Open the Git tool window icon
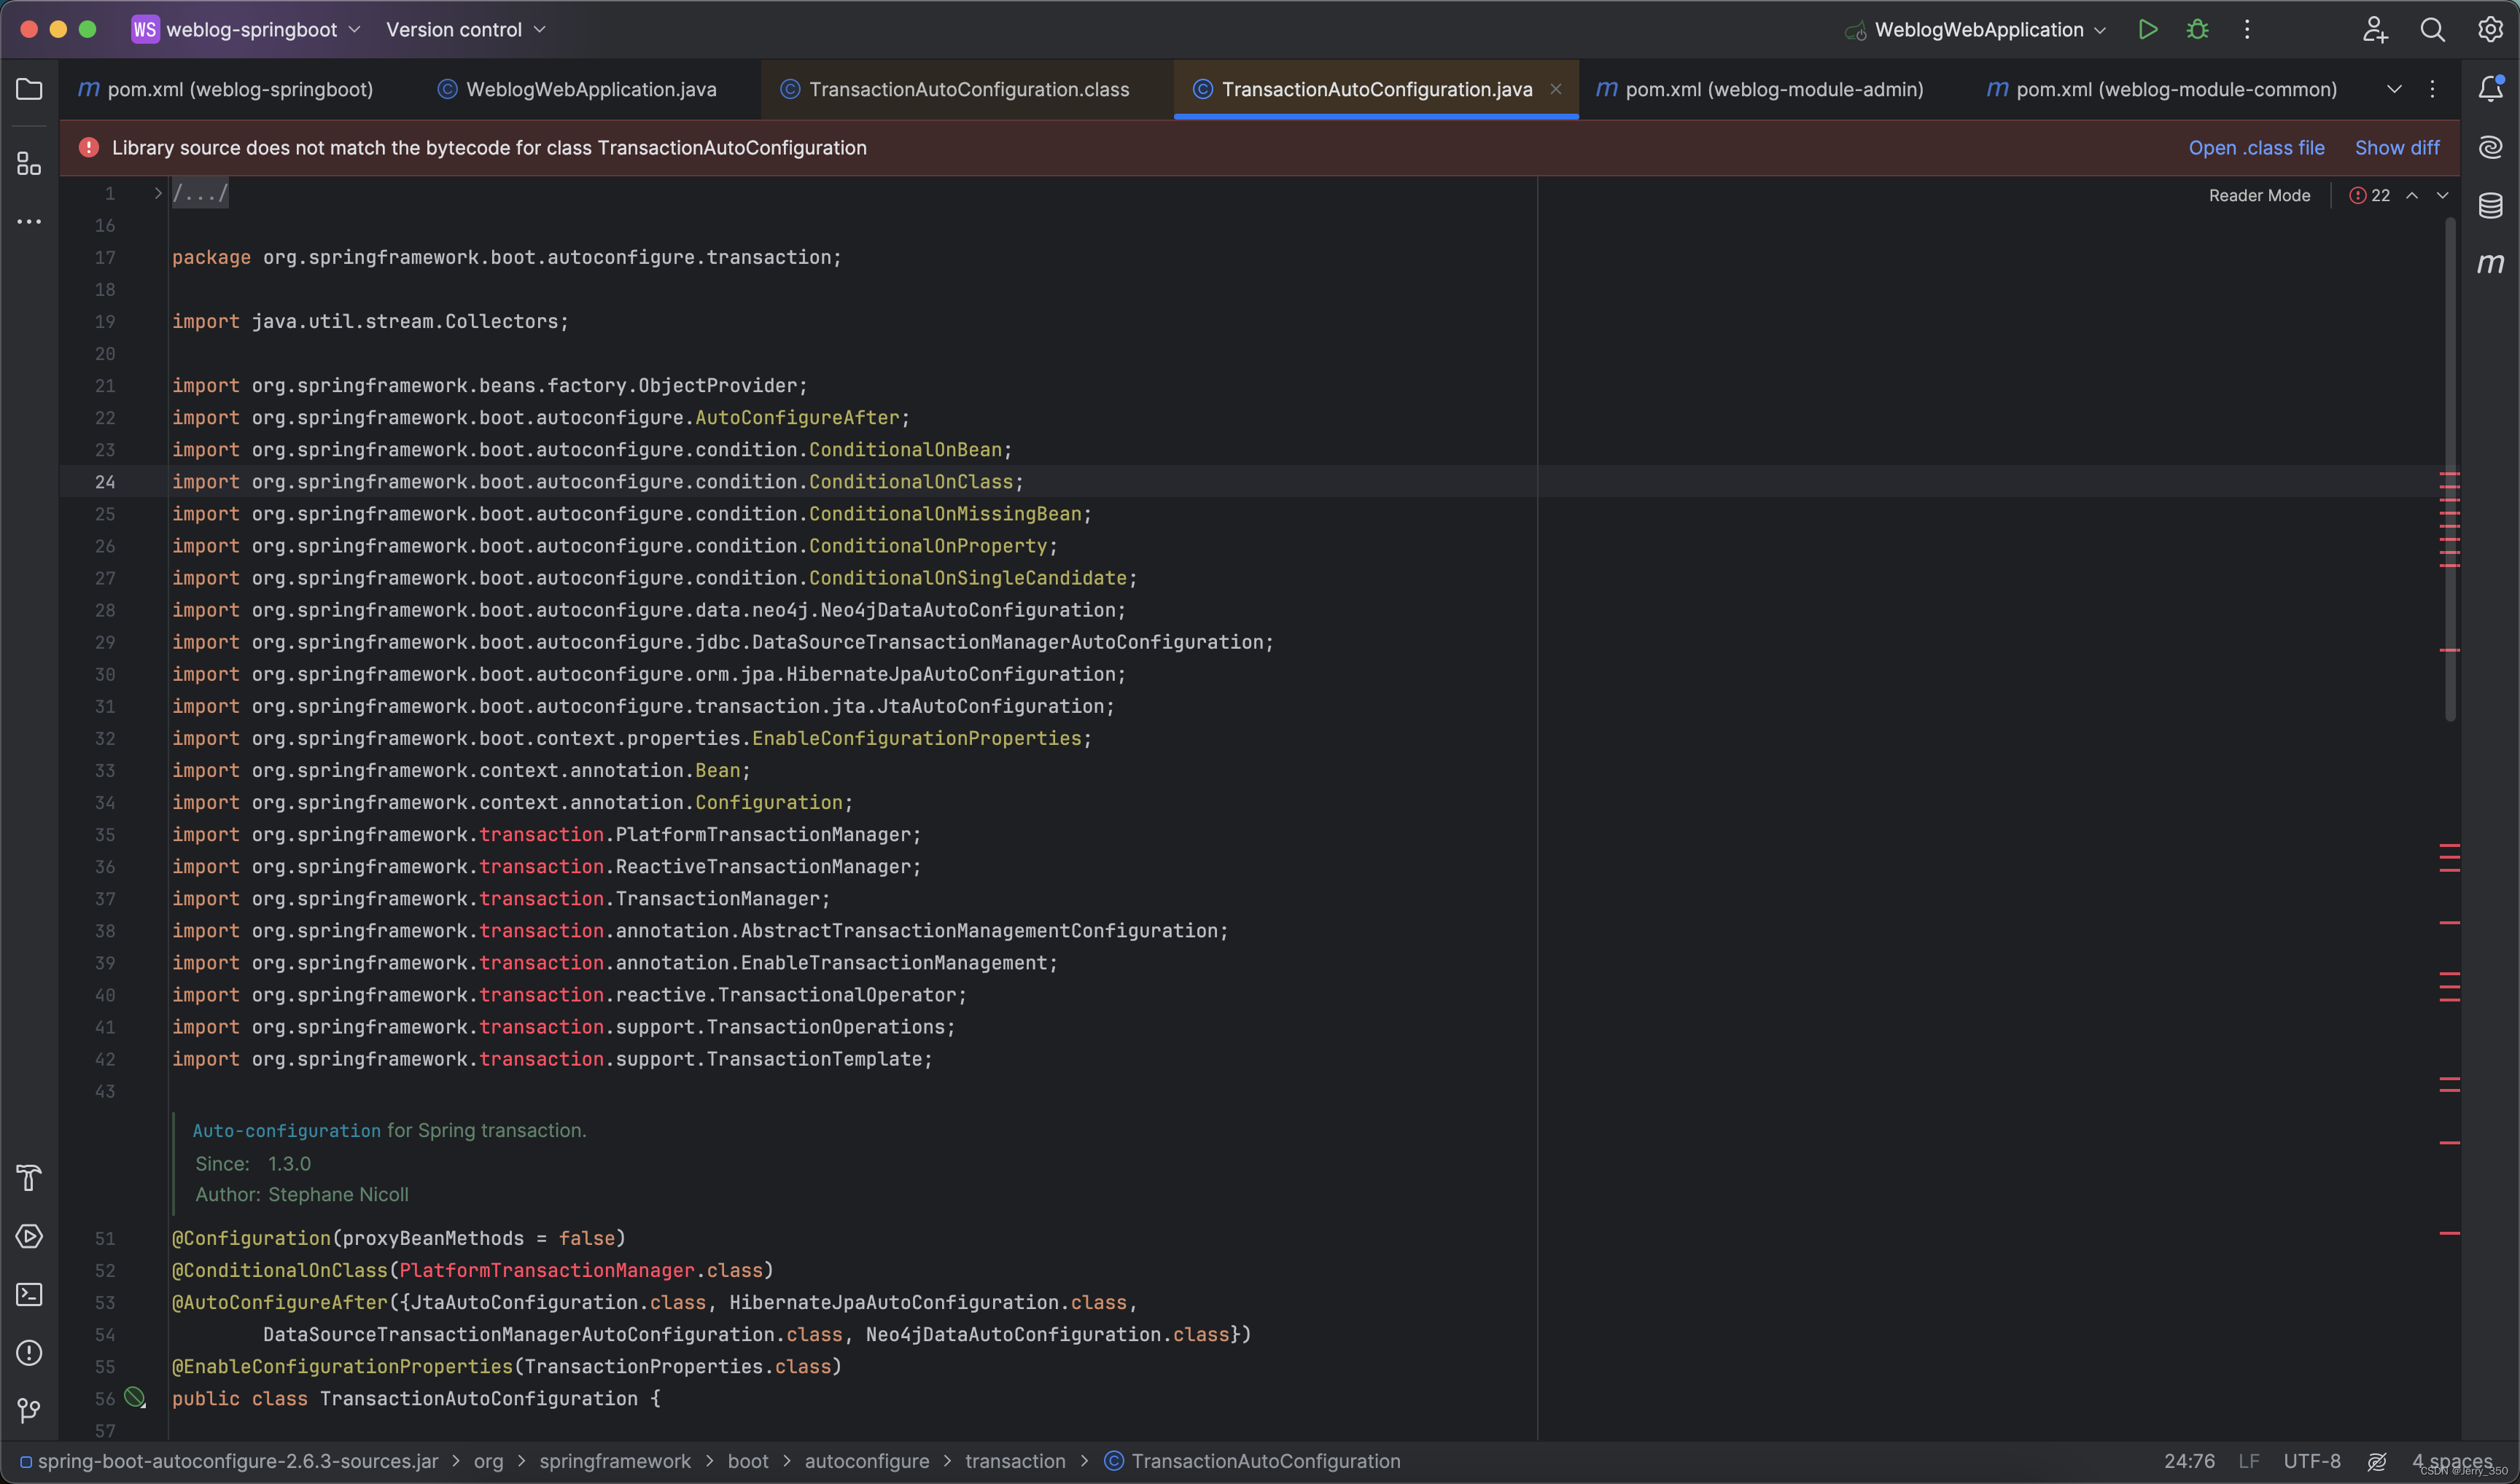This screenshot has width=2520, height=1484. tap(29, 1410)
